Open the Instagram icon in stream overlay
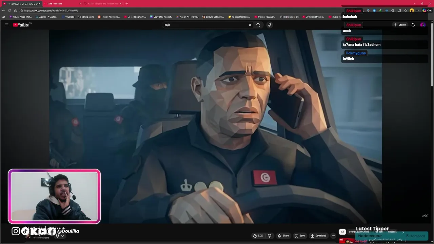434x244 pixels. 16,231
